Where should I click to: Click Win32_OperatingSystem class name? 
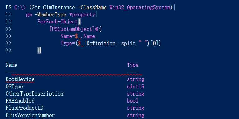(140, 7)
